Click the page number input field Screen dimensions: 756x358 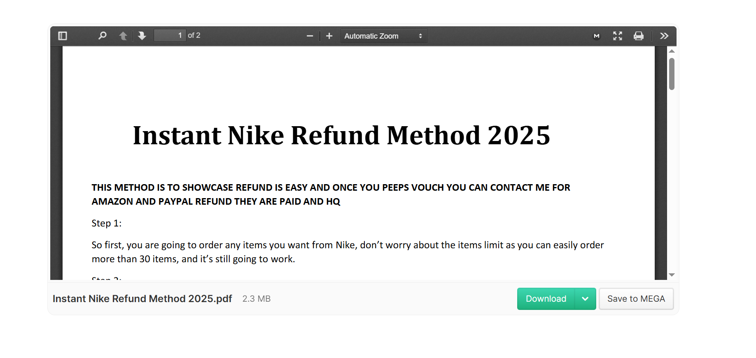(170, 35)
